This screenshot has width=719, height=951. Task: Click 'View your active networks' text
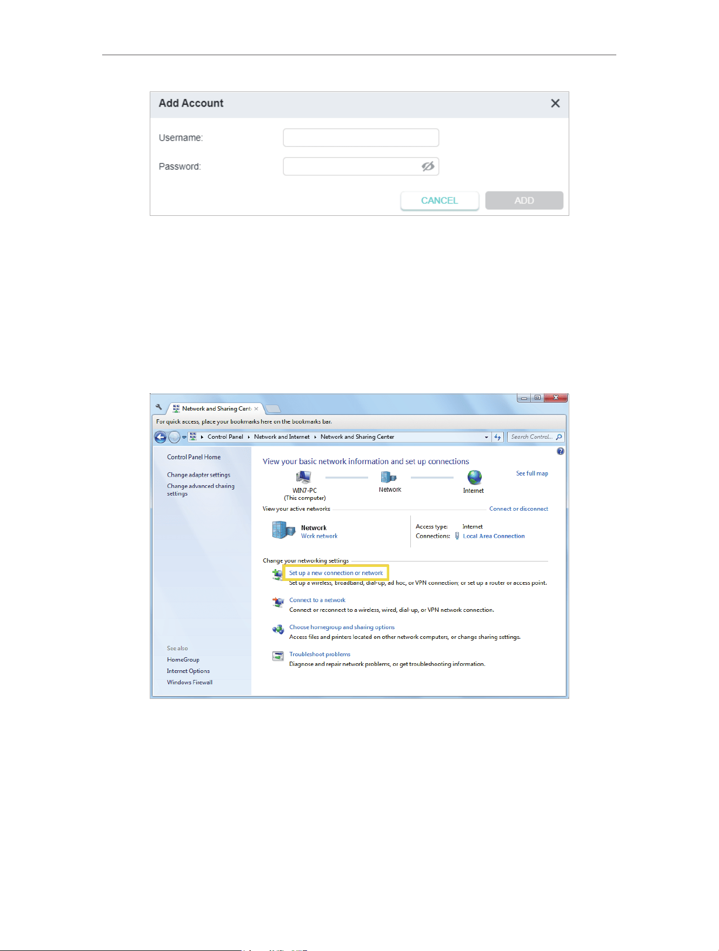pos(296,509)
